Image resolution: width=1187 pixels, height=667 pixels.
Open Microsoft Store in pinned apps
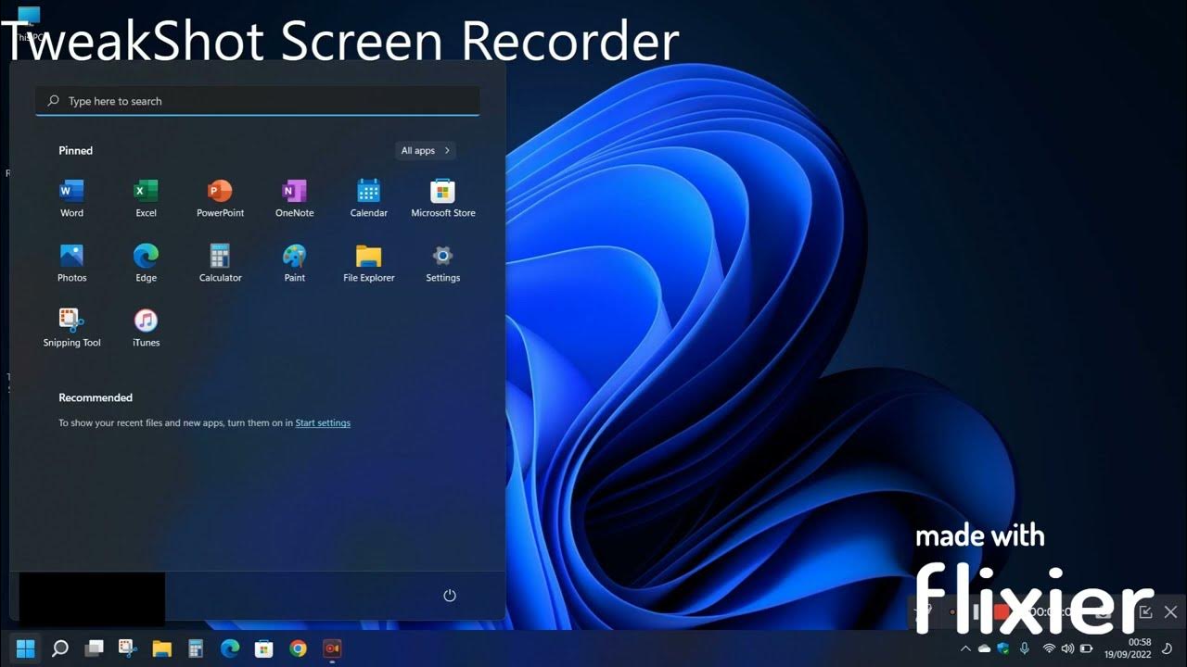click(x=442, y=198)
